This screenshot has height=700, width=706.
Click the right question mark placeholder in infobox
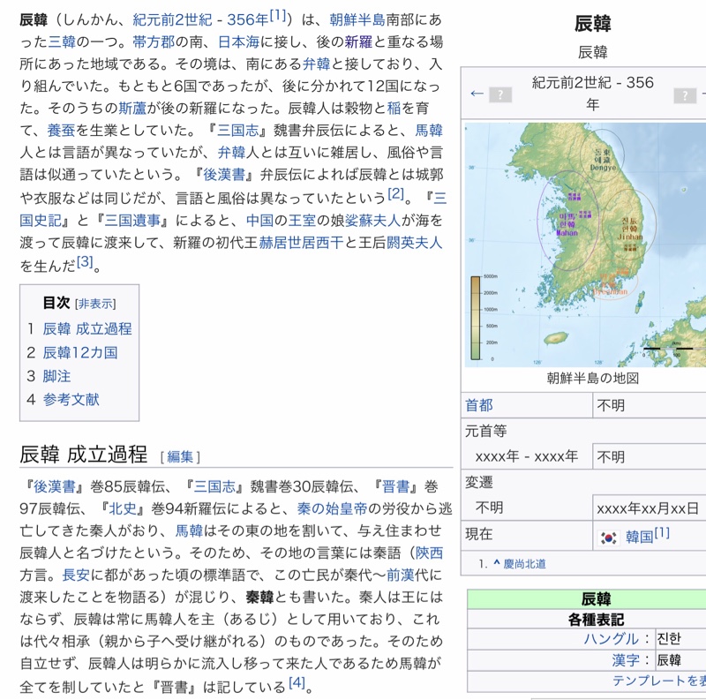[685, 95]
